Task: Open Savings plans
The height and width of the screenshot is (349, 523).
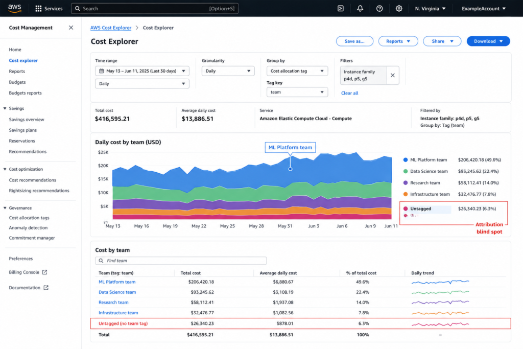Action: tap(22, 130)
